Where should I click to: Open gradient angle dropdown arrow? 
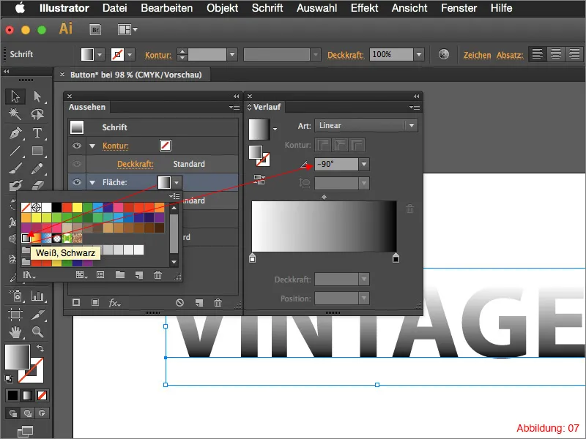(x=364, y=164)
